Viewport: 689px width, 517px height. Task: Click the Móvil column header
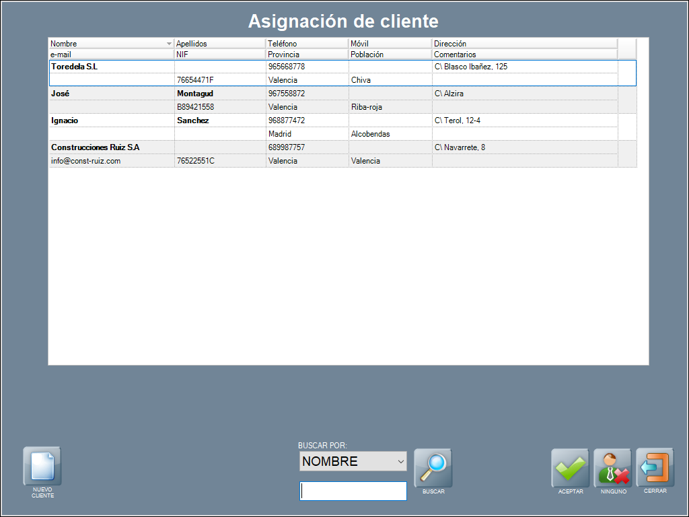point(390,44)
